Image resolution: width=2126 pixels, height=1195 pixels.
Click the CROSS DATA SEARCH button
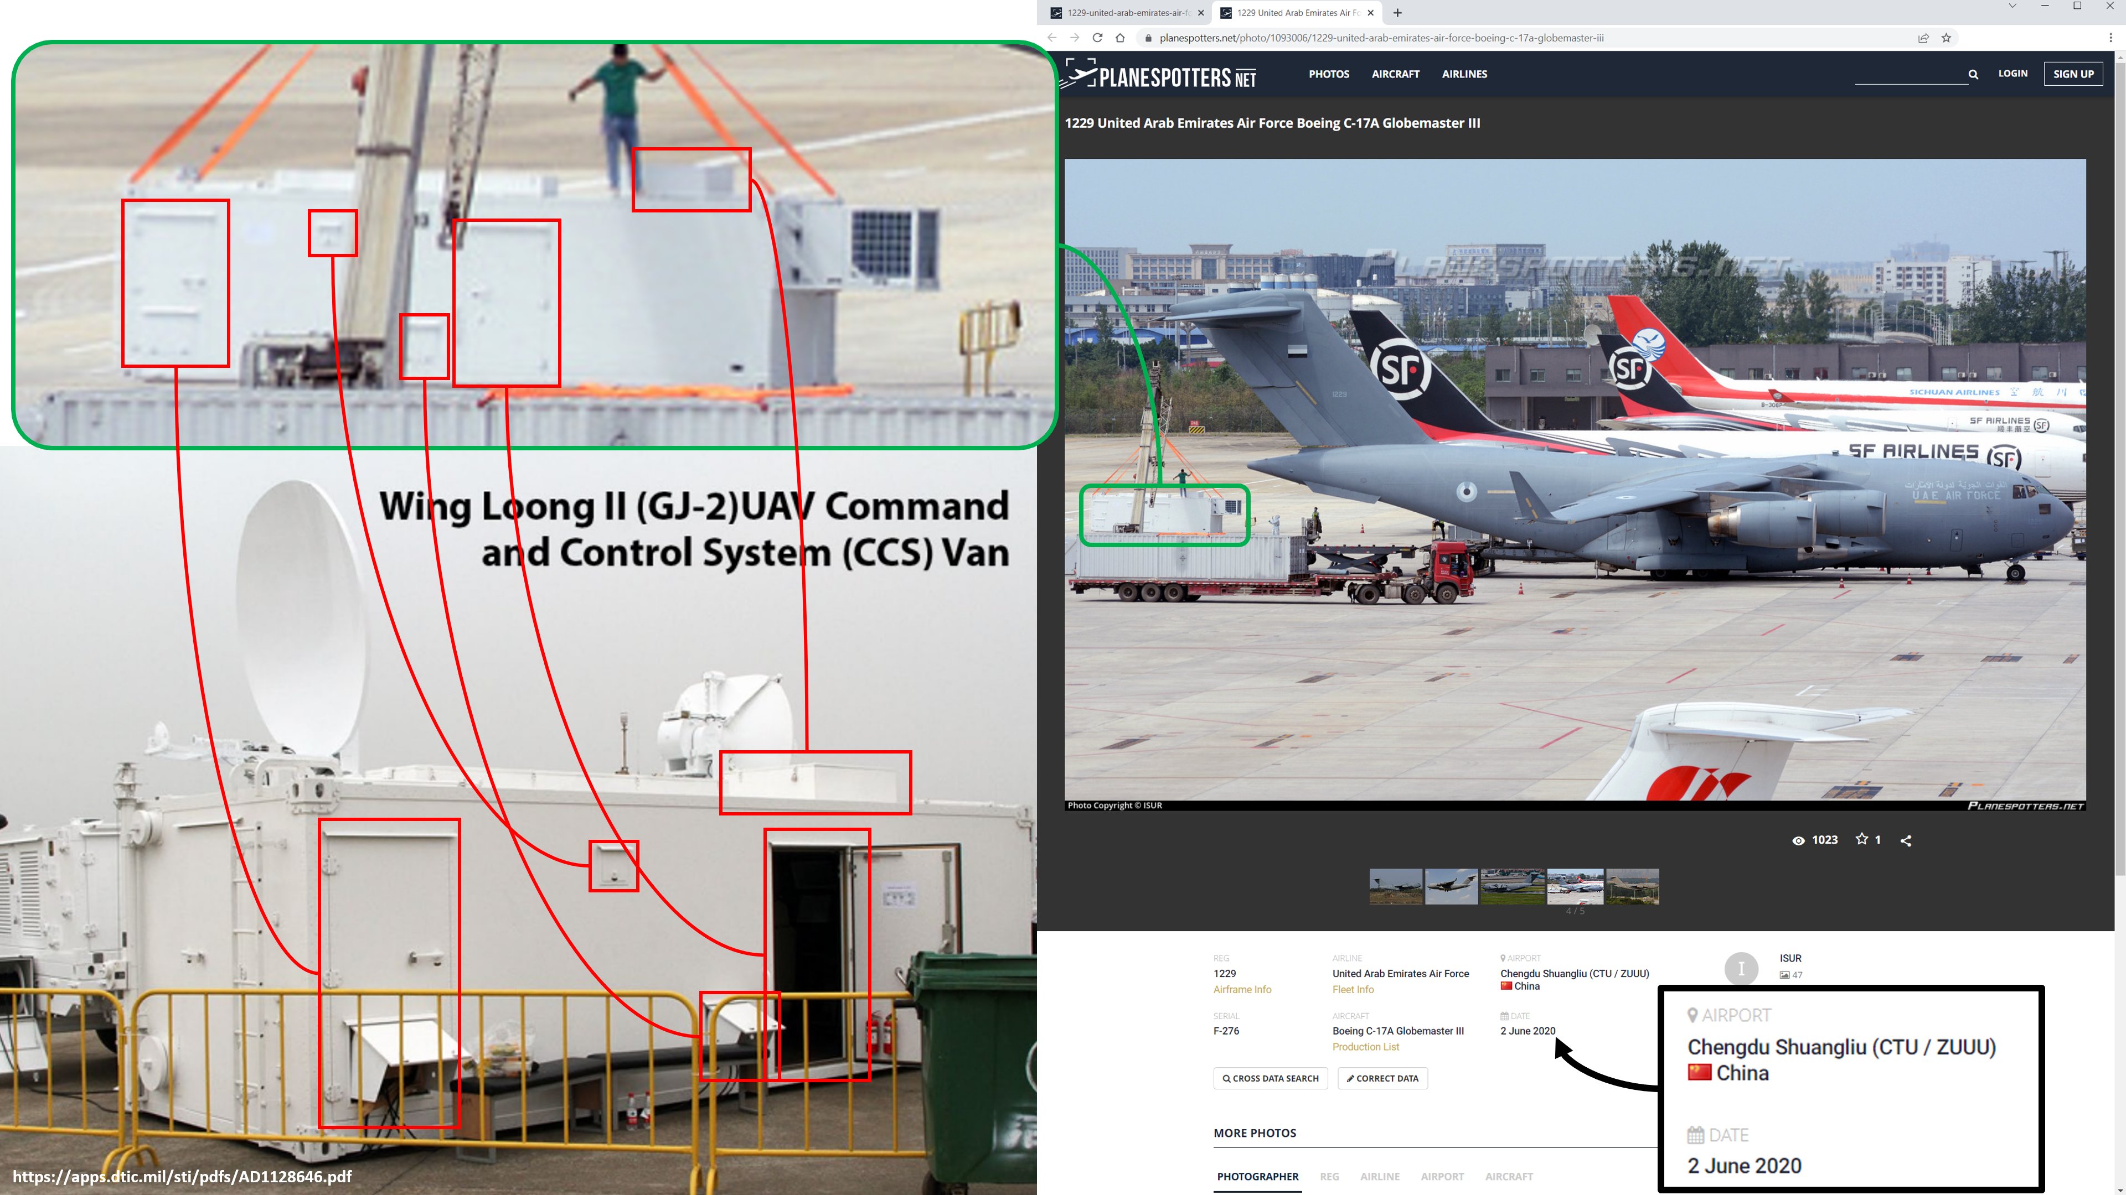point(1270,1079)
